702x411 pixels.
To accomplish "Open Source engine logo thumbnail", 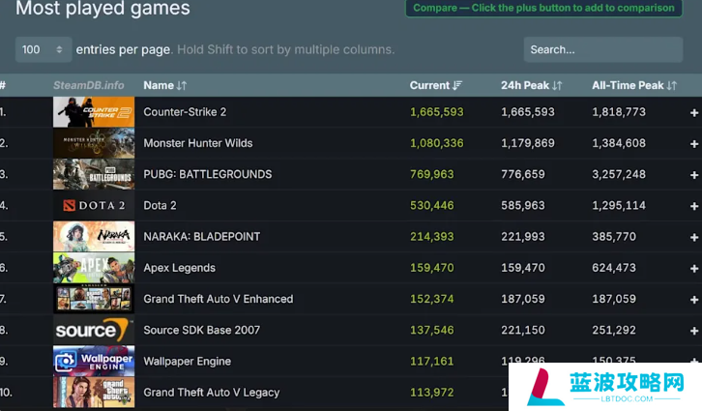I will tap(94, 330).
